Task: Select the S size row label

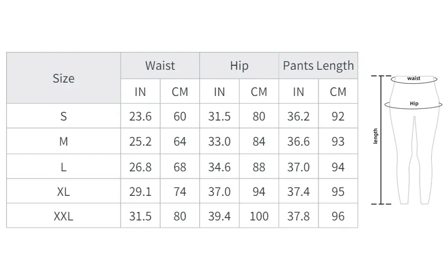Action: click(63, 117)
